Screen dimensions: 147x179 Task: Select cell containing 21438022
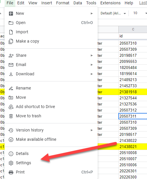(x=133, y=140)
